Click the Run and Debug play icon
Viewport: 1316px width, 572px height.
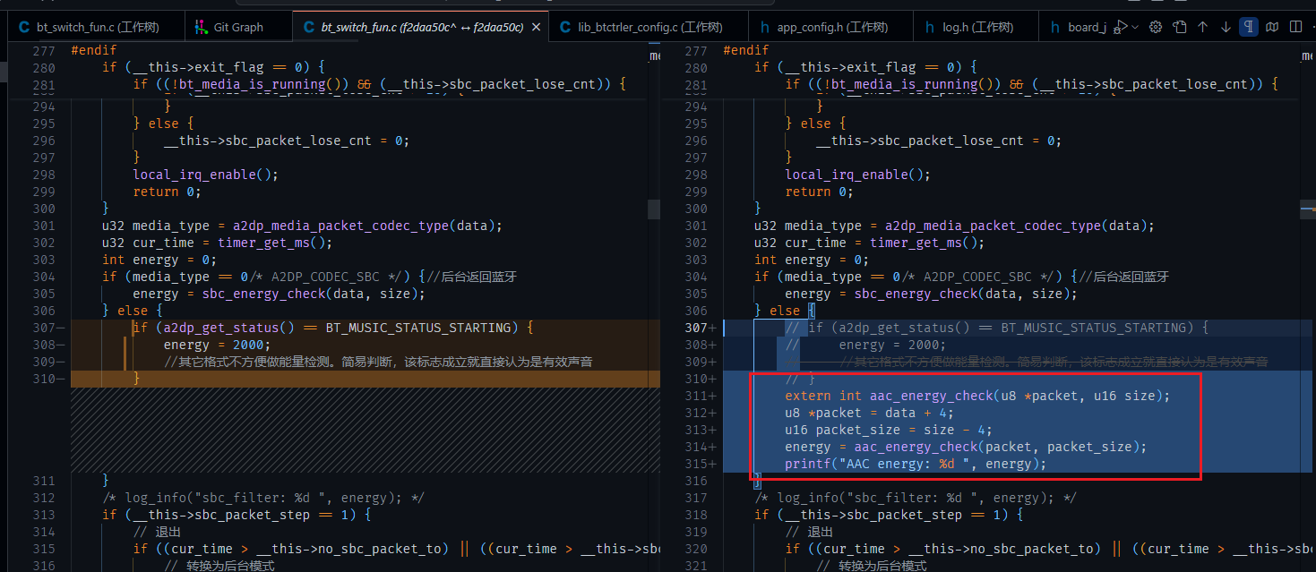click(1120, 27)
